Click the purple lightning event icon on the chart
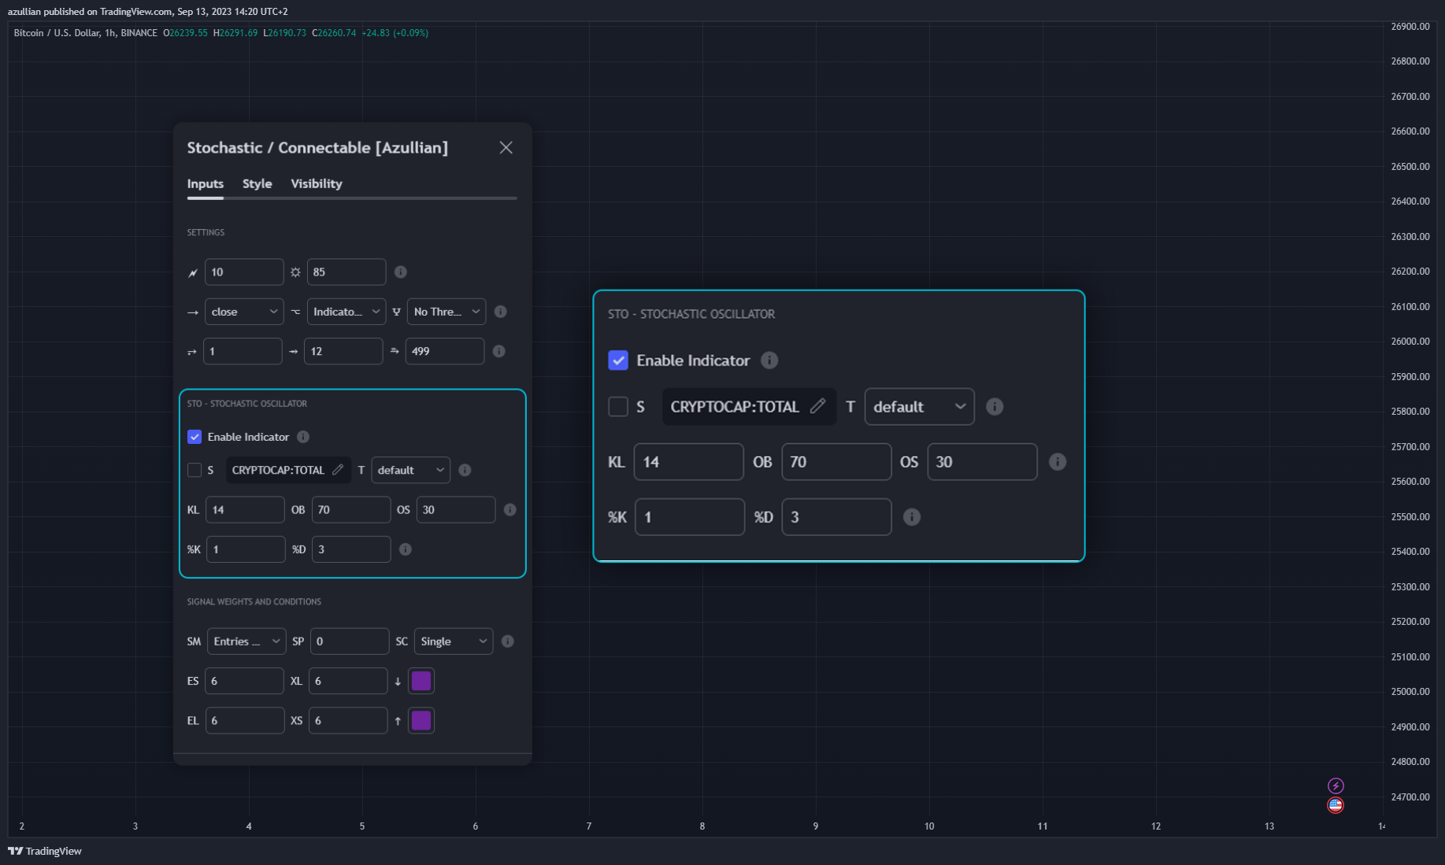 (1336, 786)
